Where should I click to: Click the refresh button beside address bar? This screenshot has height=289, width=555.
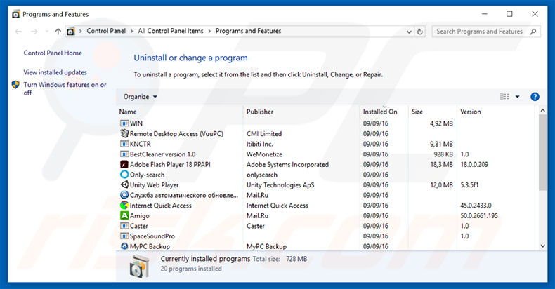click(x=420, y=32)
